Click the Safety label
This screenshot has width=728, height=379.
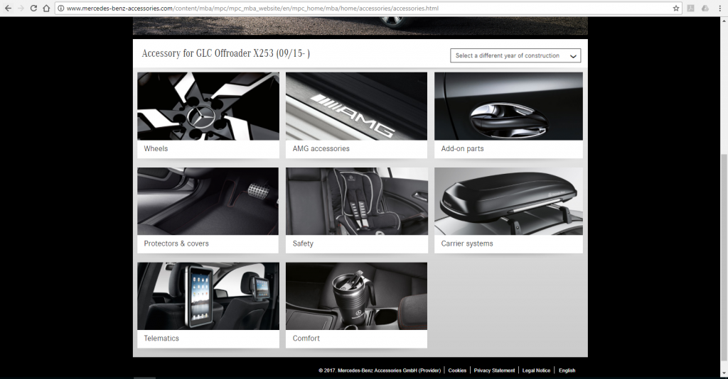[x=303, y=243]
